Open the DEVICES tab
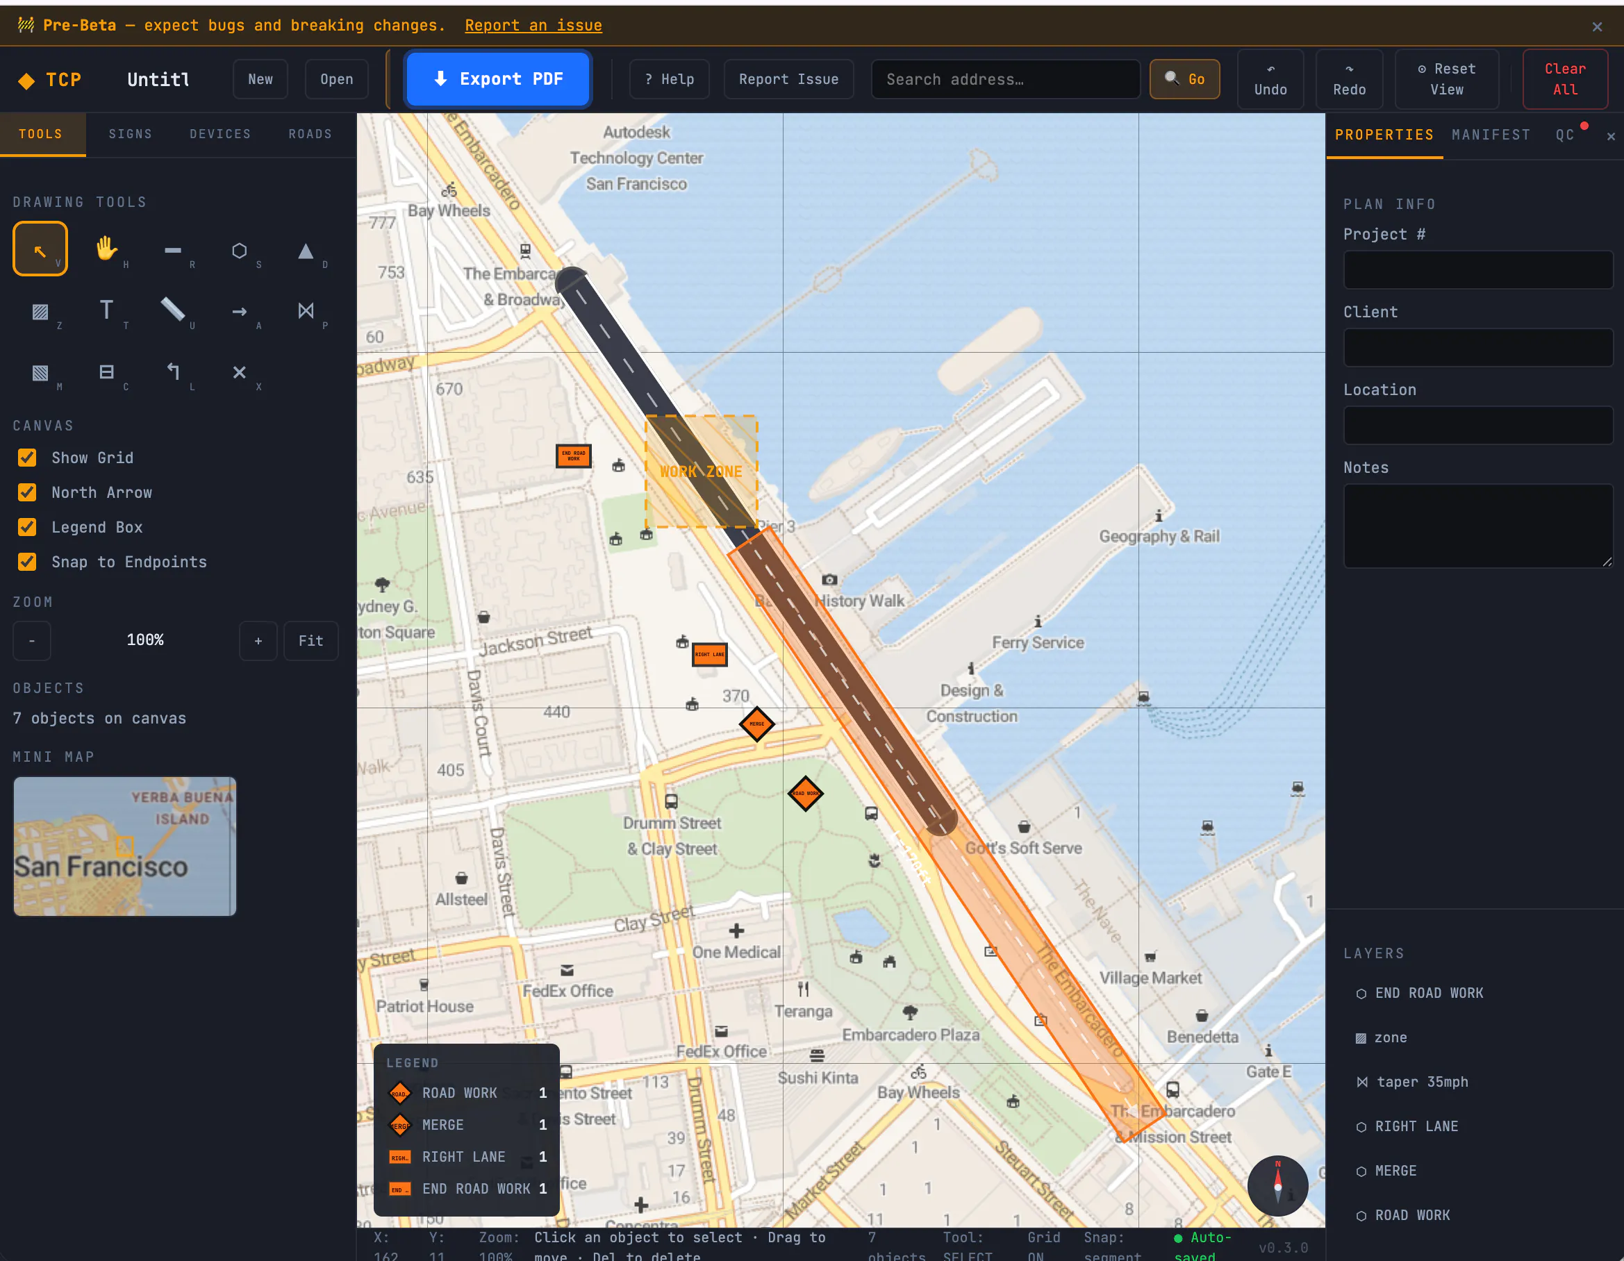Image resolution: width=1624 pixels, height=1261 pixels. [x=220, y=134]
